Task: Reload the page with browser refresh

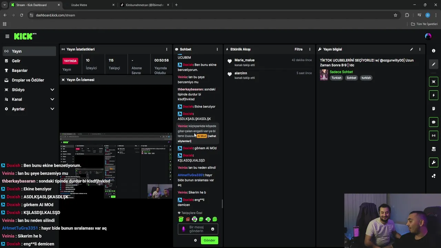Action: (x=21, y=15)
